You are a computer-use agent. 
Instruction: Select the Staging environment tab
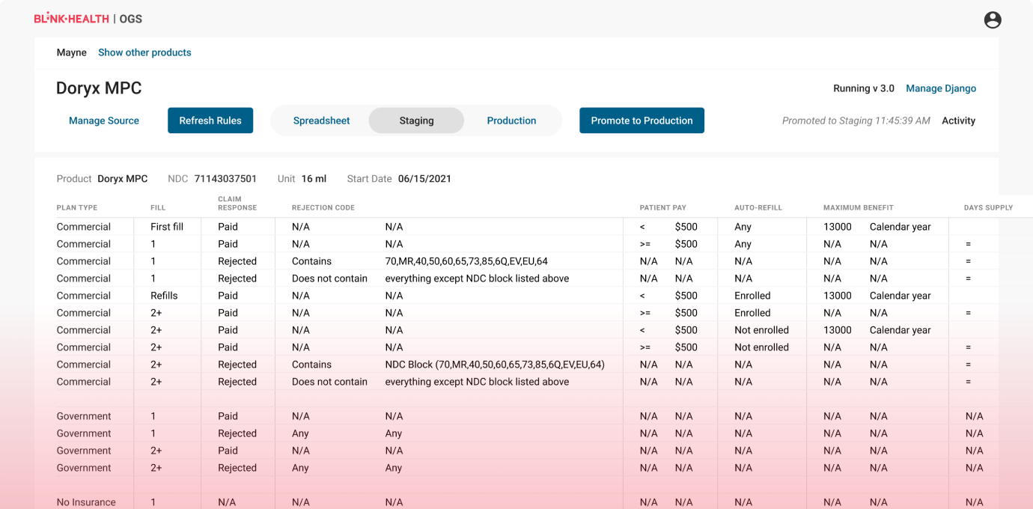pos(416,121)
